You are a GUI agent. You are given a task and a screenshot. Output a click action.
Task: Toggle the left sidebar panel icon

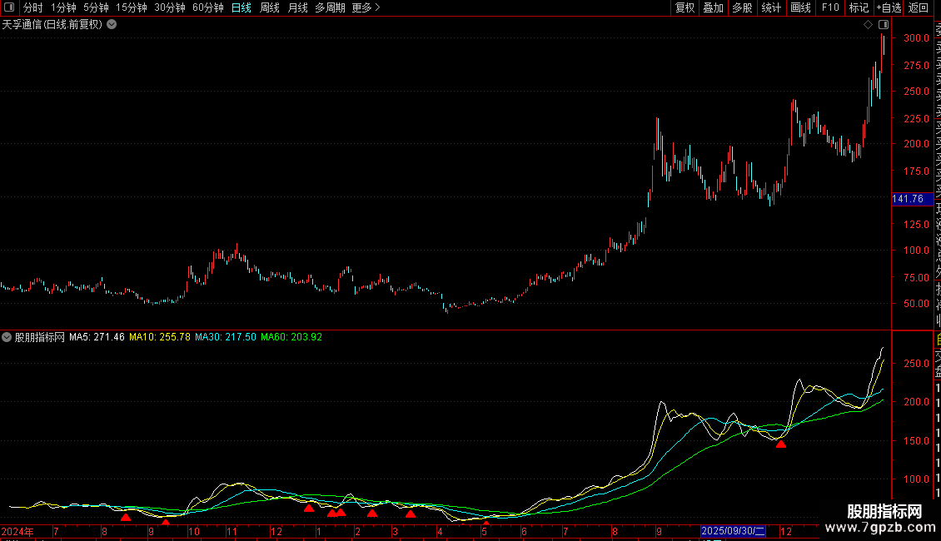9,7
